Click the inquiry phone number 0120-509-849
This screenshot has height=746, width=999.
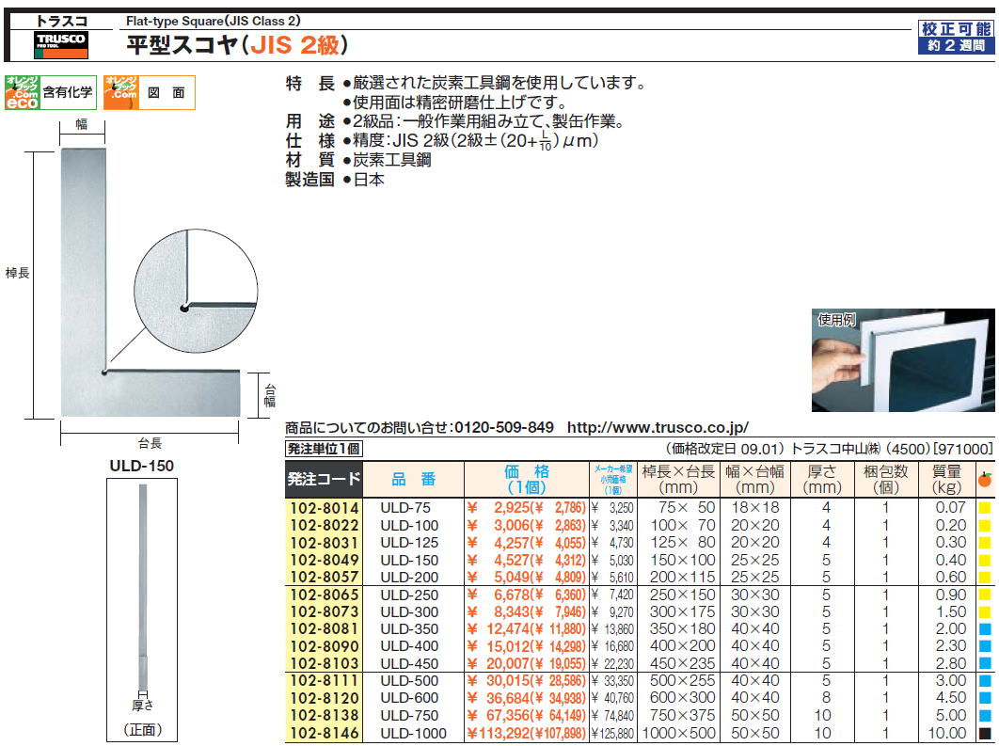pos(503,427)
